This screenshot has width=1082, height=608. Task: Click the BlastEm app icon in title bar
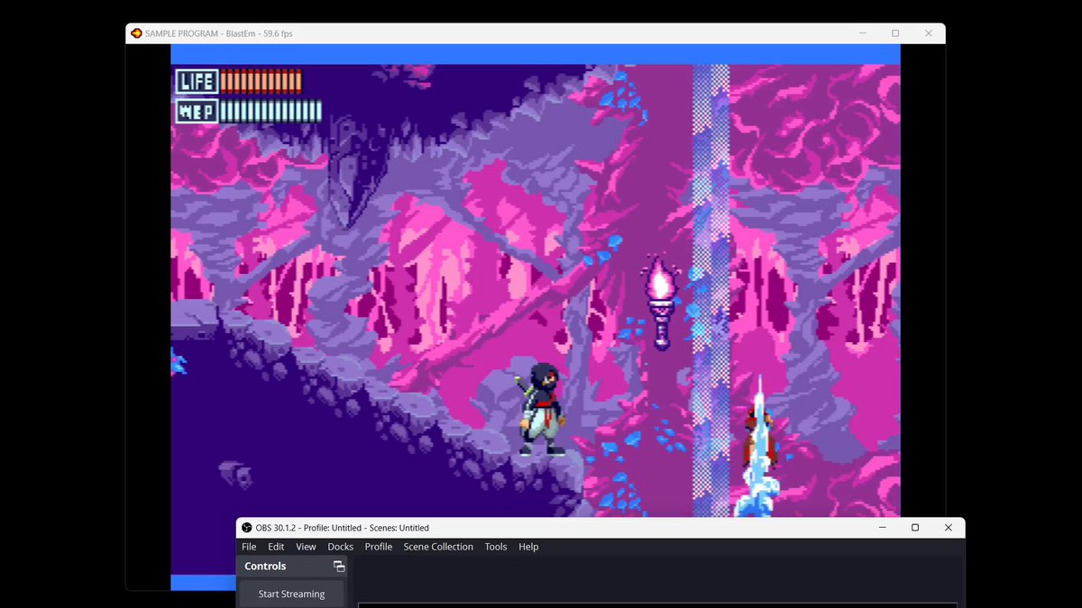136,33
